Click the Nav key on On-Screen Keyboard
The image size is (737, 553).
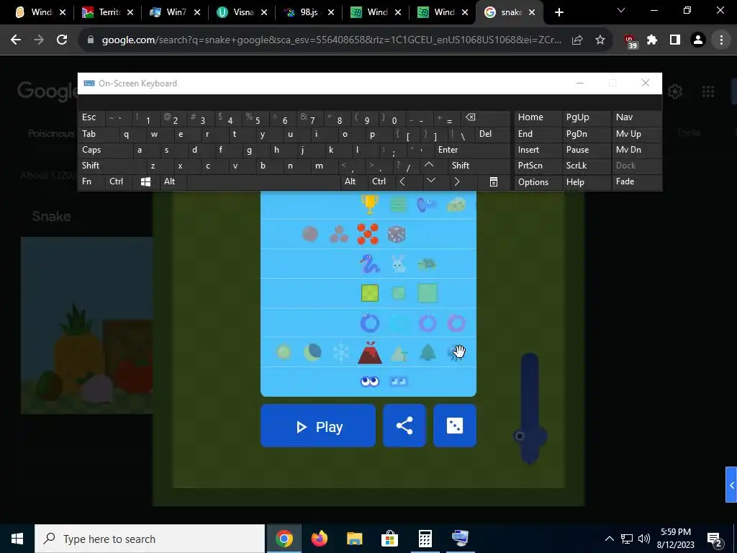636,117
